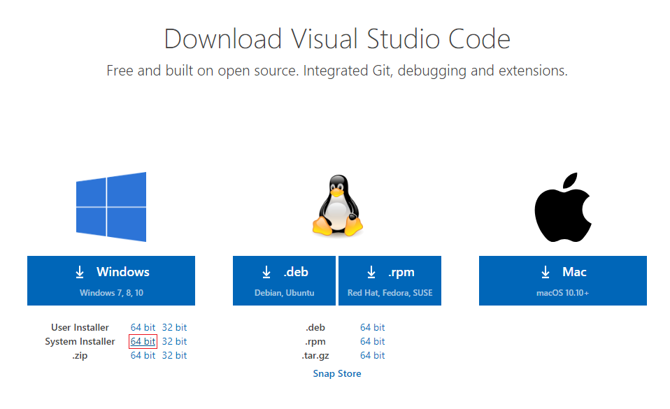The height and width of the screenshot is (409, 670).
Task: Open the Snap Store link
Action: pos(337,373)
